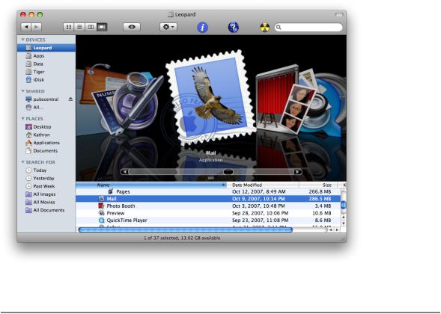Click the Finder search field

(308, 27)
